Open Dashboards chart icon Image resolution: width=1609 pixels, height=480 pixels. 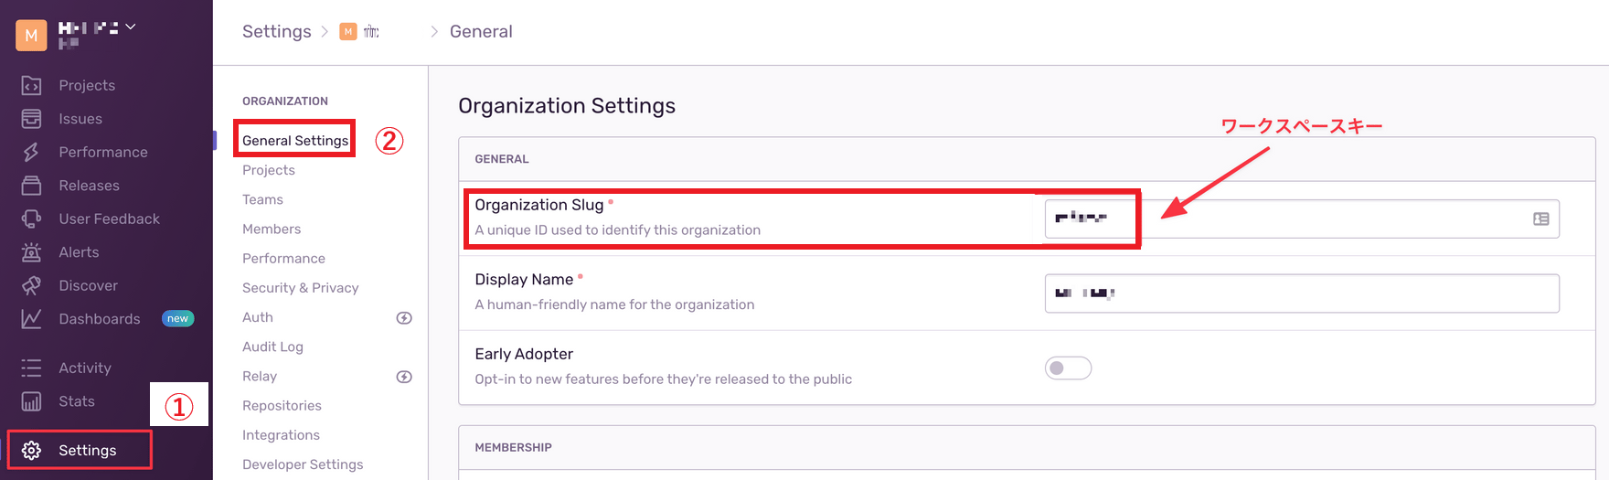tap(31, 318)
